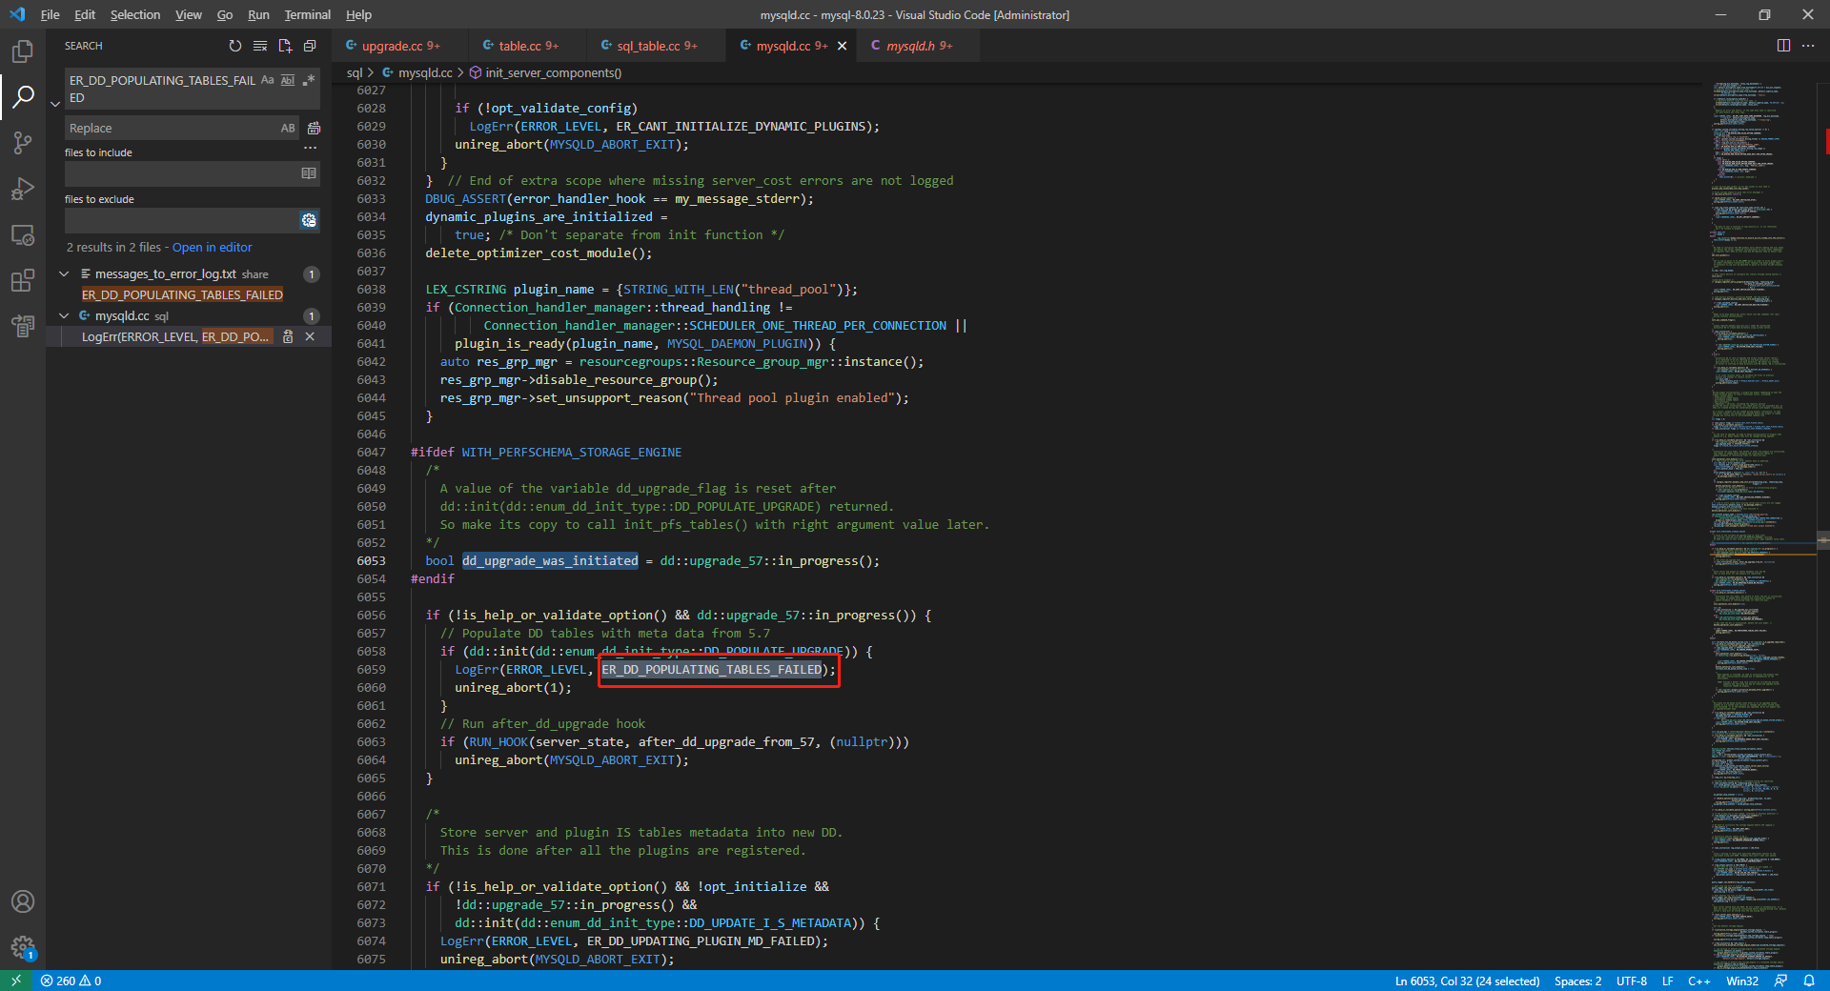Collapse the Replace row toggle chevron
The image size is (1830, 991).
click(x=55, y=104)
